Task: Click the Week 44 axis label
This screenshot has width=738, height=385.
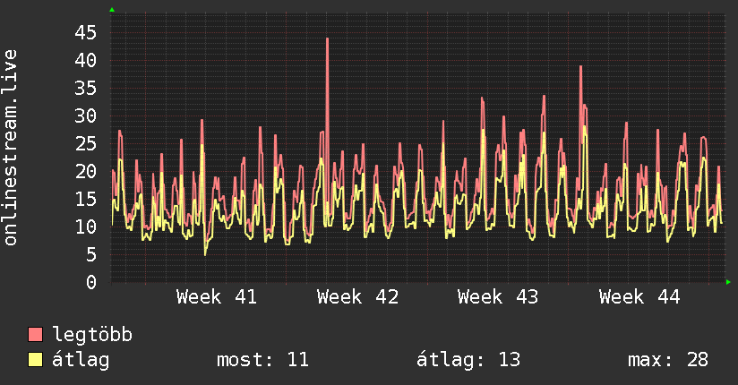Action: point(639,297)
